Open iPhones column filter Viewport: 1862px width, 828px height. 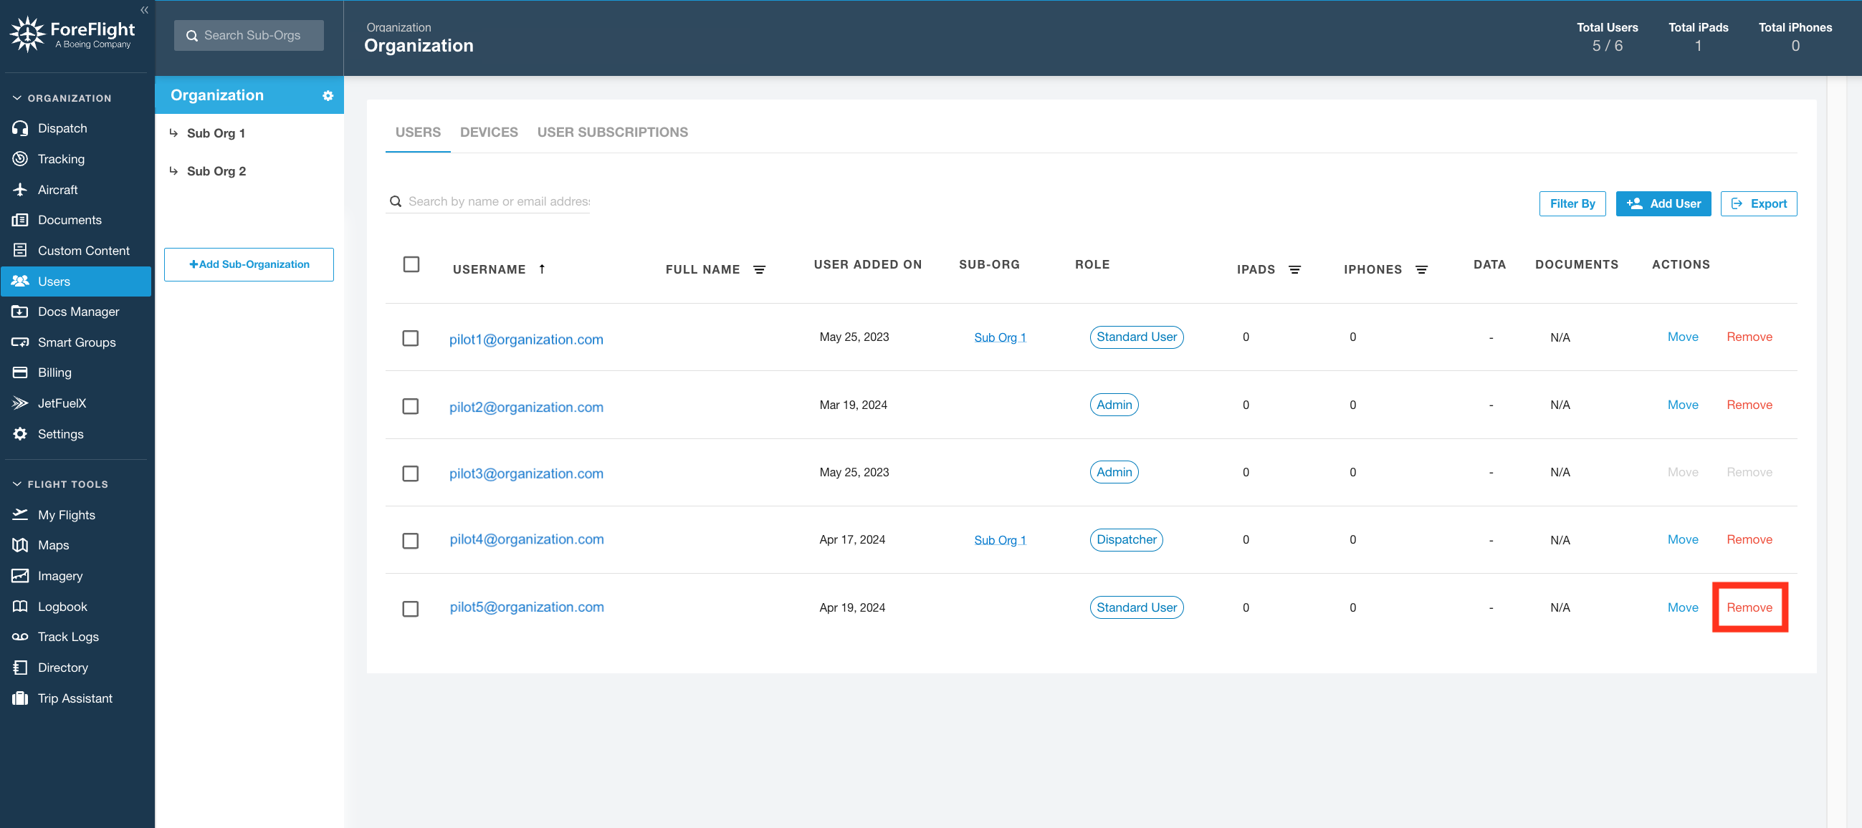point(1421,269)
